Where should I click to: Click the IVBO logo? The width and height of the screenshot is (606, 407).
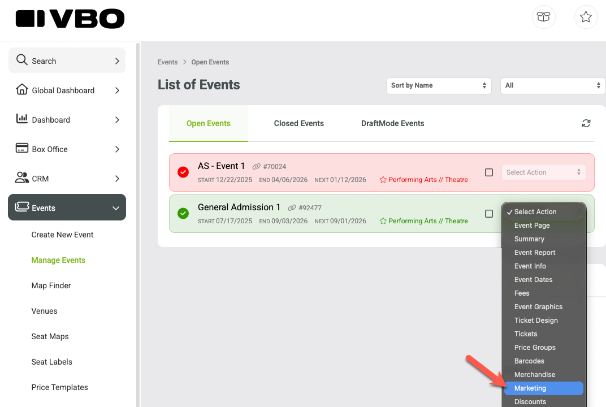pos(70,19)
